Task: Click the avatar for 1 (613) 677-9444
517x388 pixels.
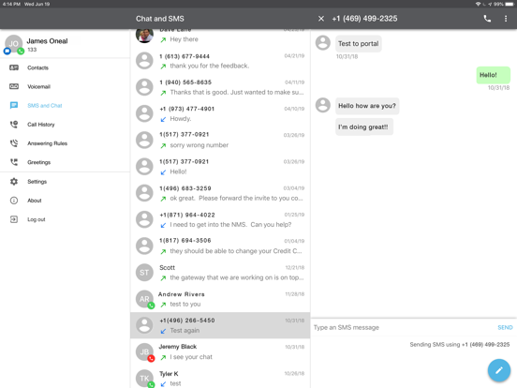Action: [x=144, y=61]
